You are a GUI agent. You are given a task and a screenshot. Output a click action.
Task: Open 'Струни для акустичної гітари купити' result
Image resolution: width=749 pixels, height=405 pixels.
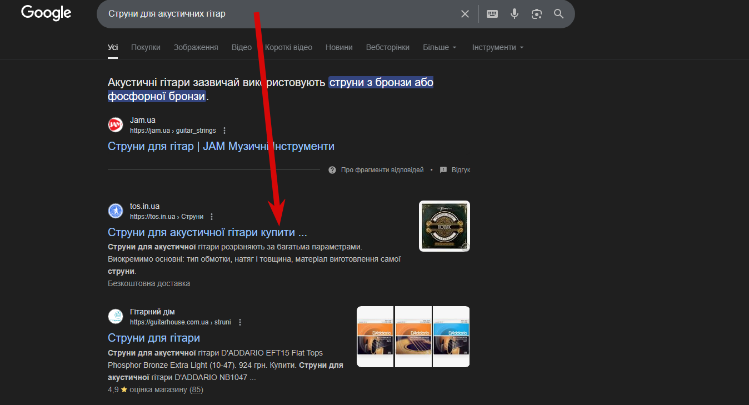[x=207, y=232]
